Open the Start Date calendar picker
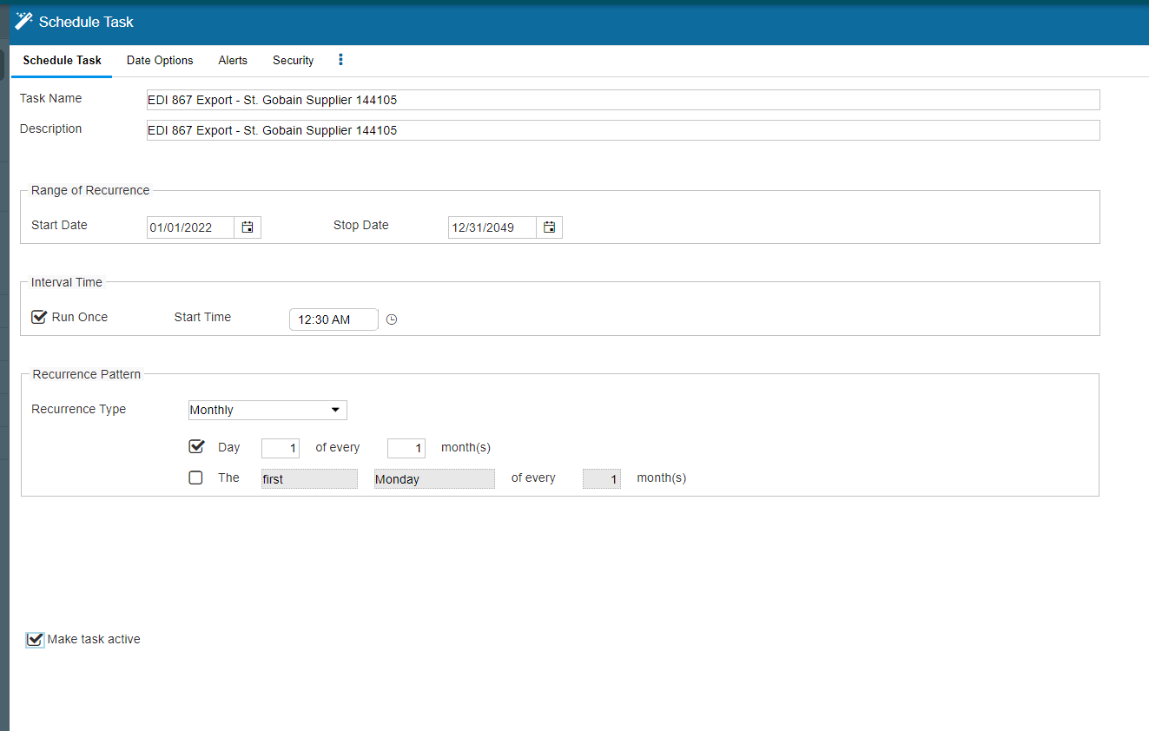 tap(248, 227)
